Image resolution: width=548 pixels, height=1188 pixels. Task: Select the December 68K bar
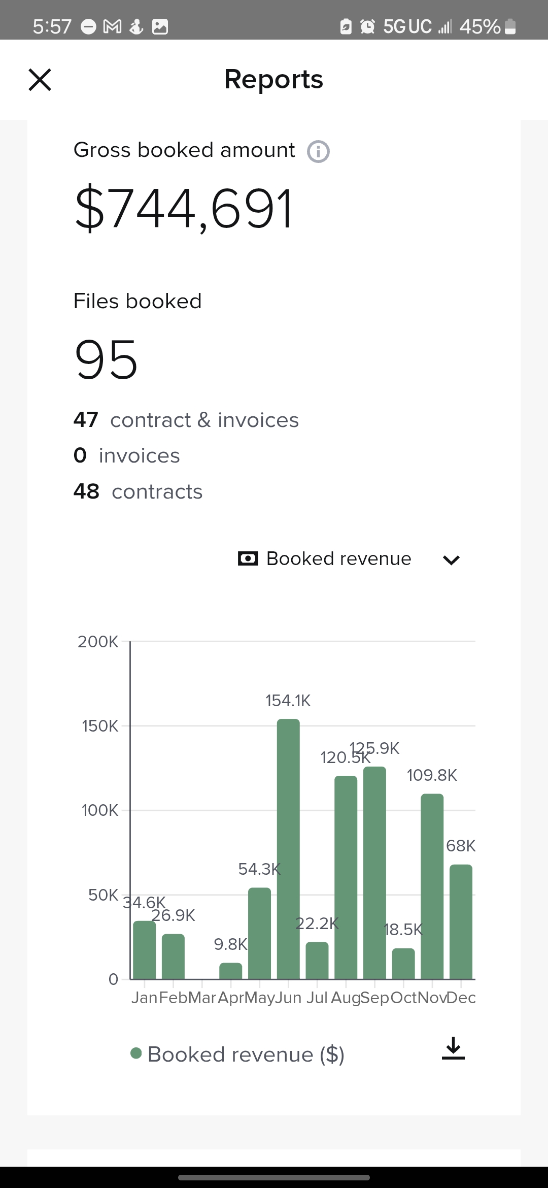pos(461,921)
